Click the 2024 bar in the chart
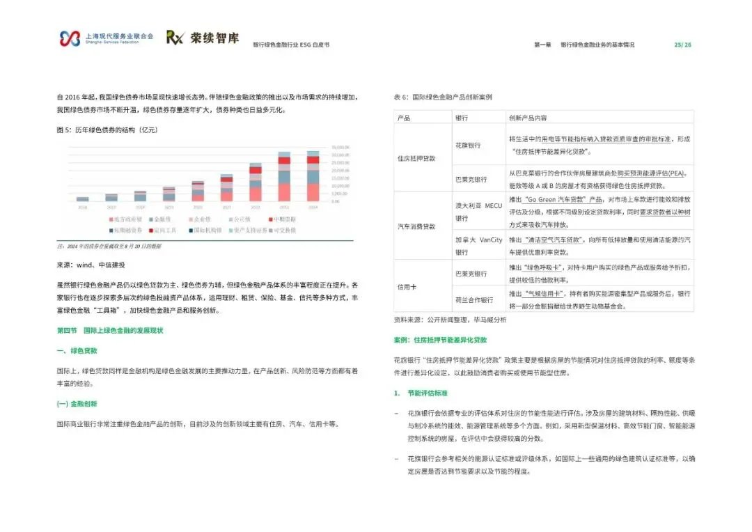752x532 pixels. pyautogui.click(x=313, y=176)
